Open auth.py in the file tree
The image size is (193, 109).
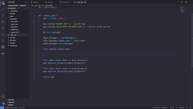pos(12,38)
